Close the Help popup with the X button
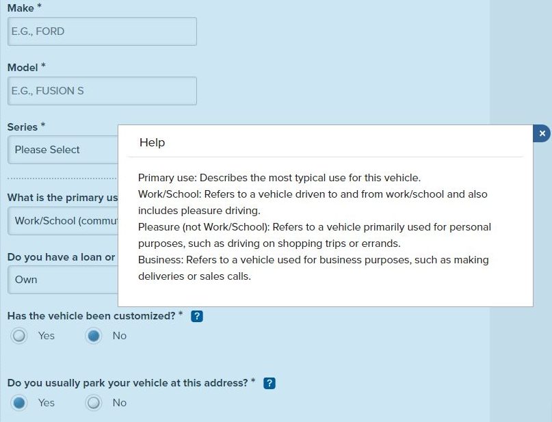 click(x=542, y=133)
